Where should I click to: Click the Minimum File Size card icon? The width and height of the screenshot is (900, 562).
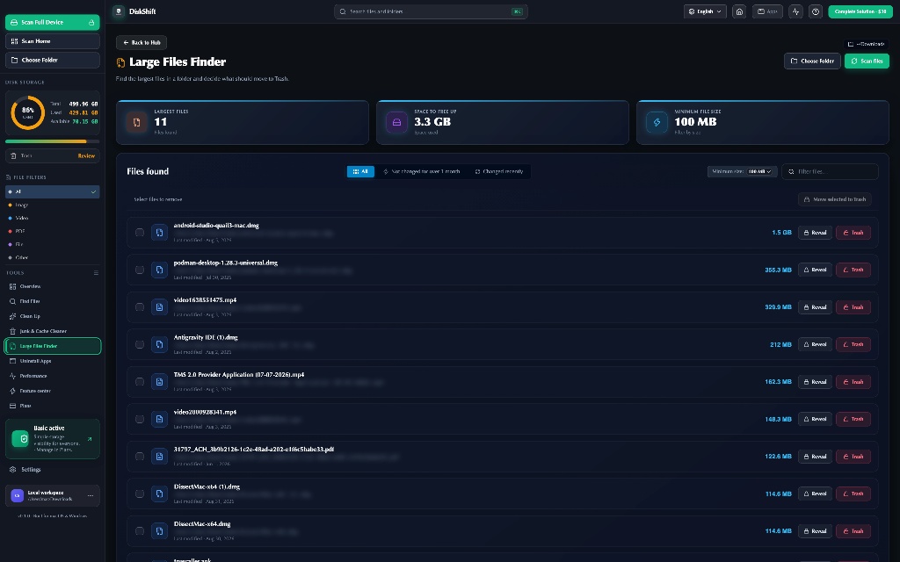tap(657, 122)
